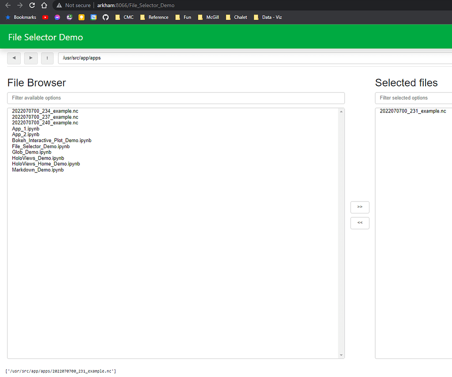The image size is (452, 377).
Task: Open the Data - Viz bookmarks folder
Action: point(268,17)
